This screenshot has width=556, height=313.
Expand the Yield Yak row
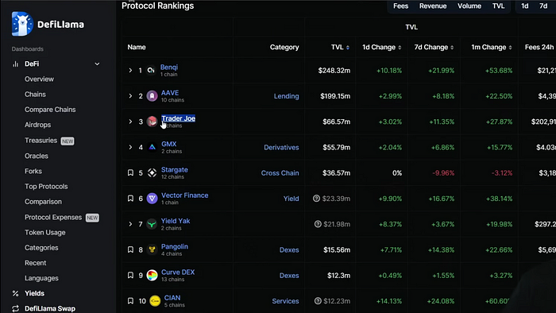tap(130, 224)
